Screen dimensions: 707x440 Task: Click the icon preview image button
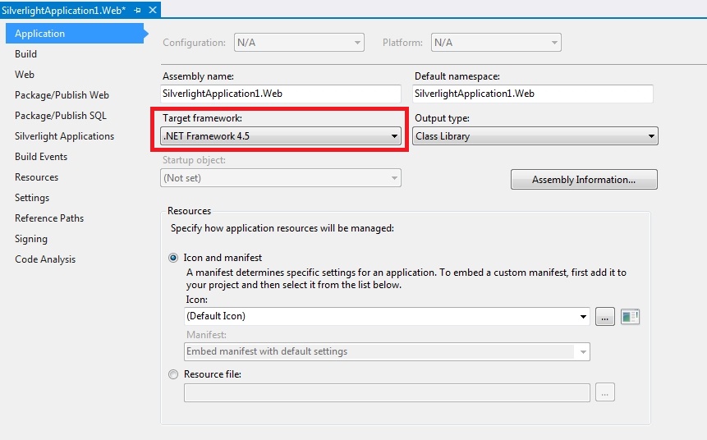(x=630, y=317)
